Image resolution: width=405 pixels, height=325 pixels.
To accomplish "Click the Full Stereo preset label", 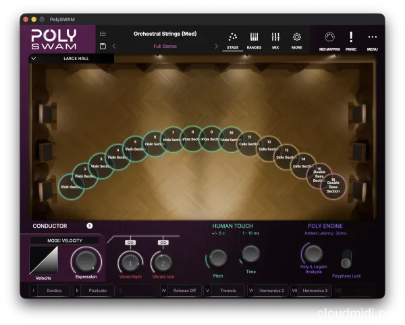I will (165, 46).
